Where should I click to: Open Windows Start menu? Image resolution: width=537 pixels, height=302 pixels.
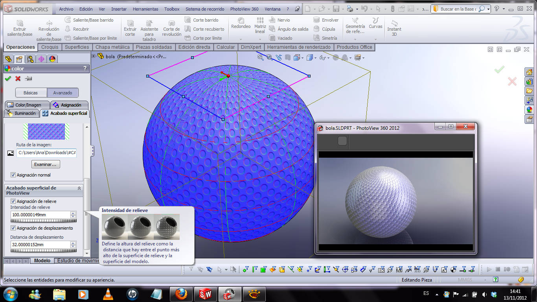tap(11, 294)
